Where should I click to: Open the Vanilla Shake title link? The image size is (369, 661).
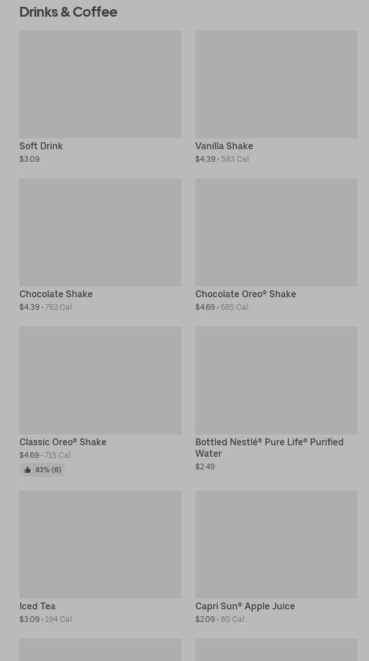(x=224, y=146)
